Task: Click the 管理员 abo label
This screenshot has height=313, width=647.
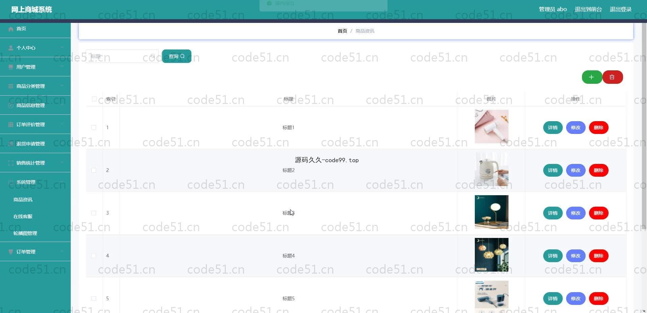Action: click(x=553, y=9)
